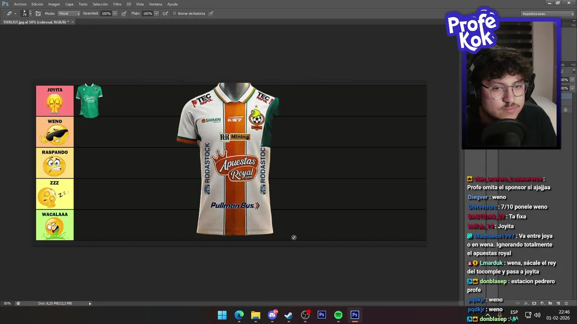Viewport: 577px width, 324px height.
Task: Click the WACALAAA tier label
Action: (55, 225)
